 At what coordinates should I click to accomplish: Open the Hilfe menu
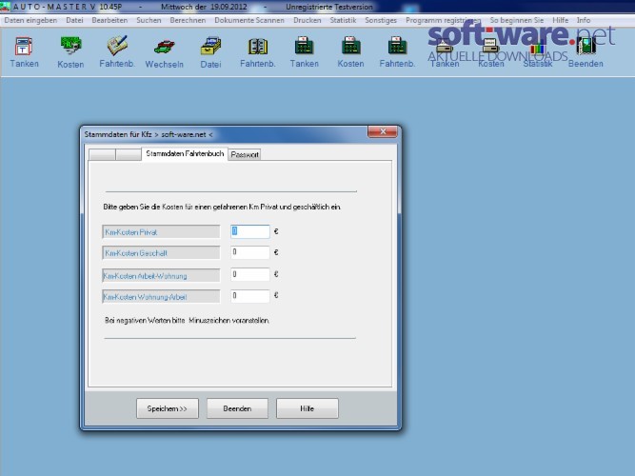click(x=560, y=20)
